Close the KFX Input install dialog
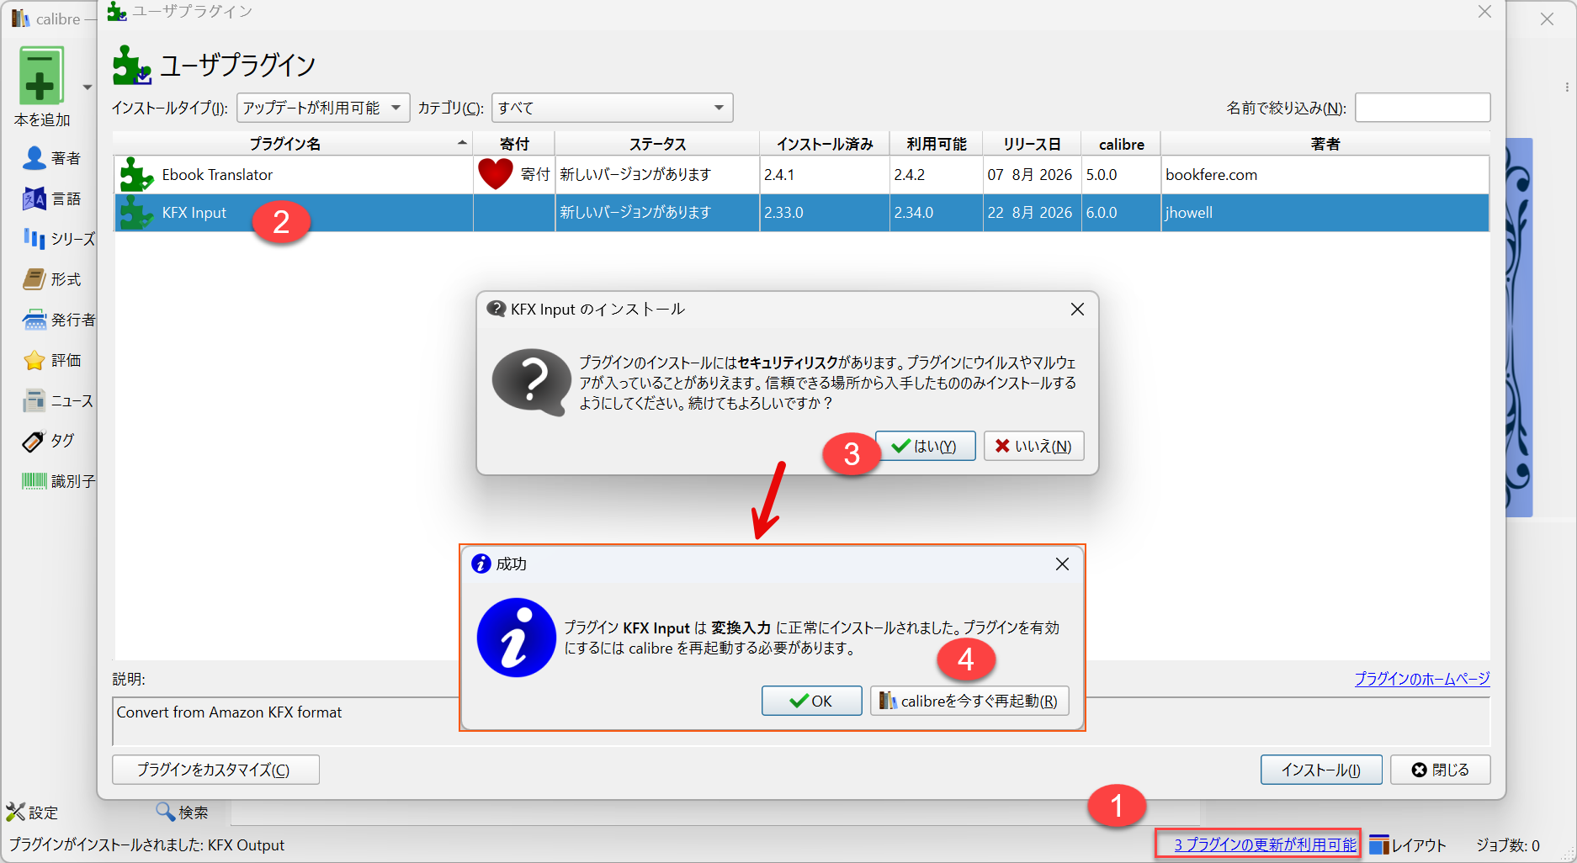The width and height of the screenshot is (1577, 863). point(1077,310)
